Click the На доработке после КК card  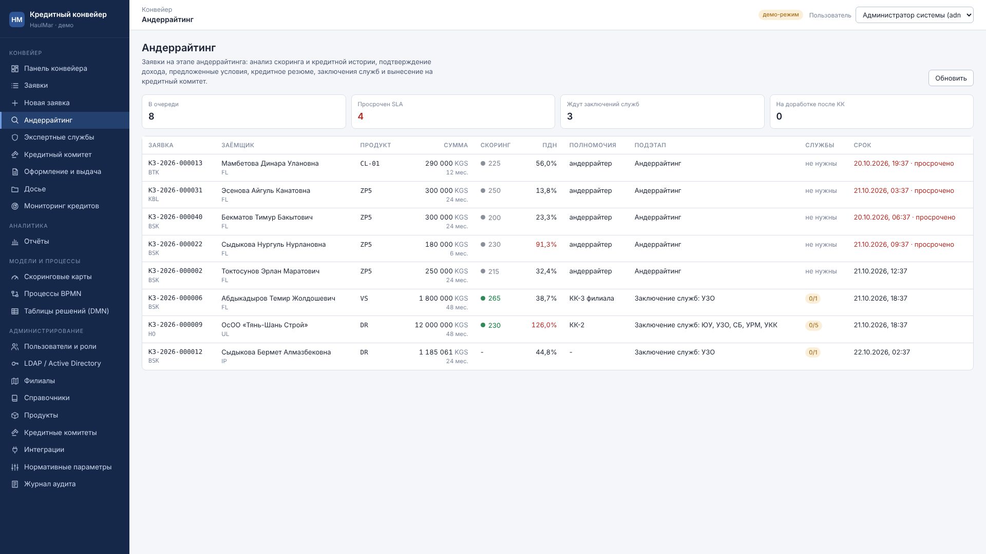[871, 111]
